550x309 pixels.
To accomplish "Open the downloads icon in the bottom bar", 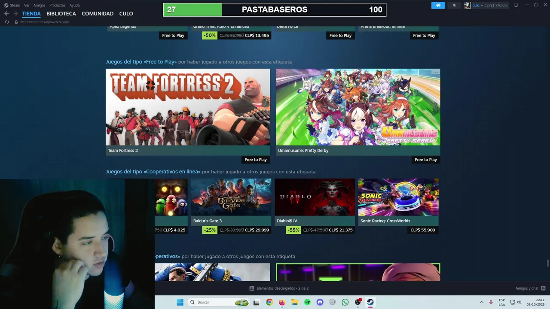I will click(x=252, y=288).
